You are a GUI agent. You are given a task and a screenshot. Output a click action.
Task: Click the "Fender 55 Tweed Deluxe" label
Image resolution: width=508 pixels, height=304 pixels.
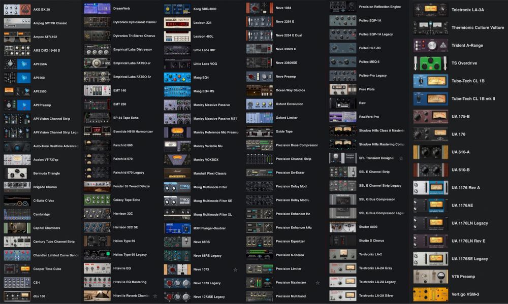(x=132, y=186)
